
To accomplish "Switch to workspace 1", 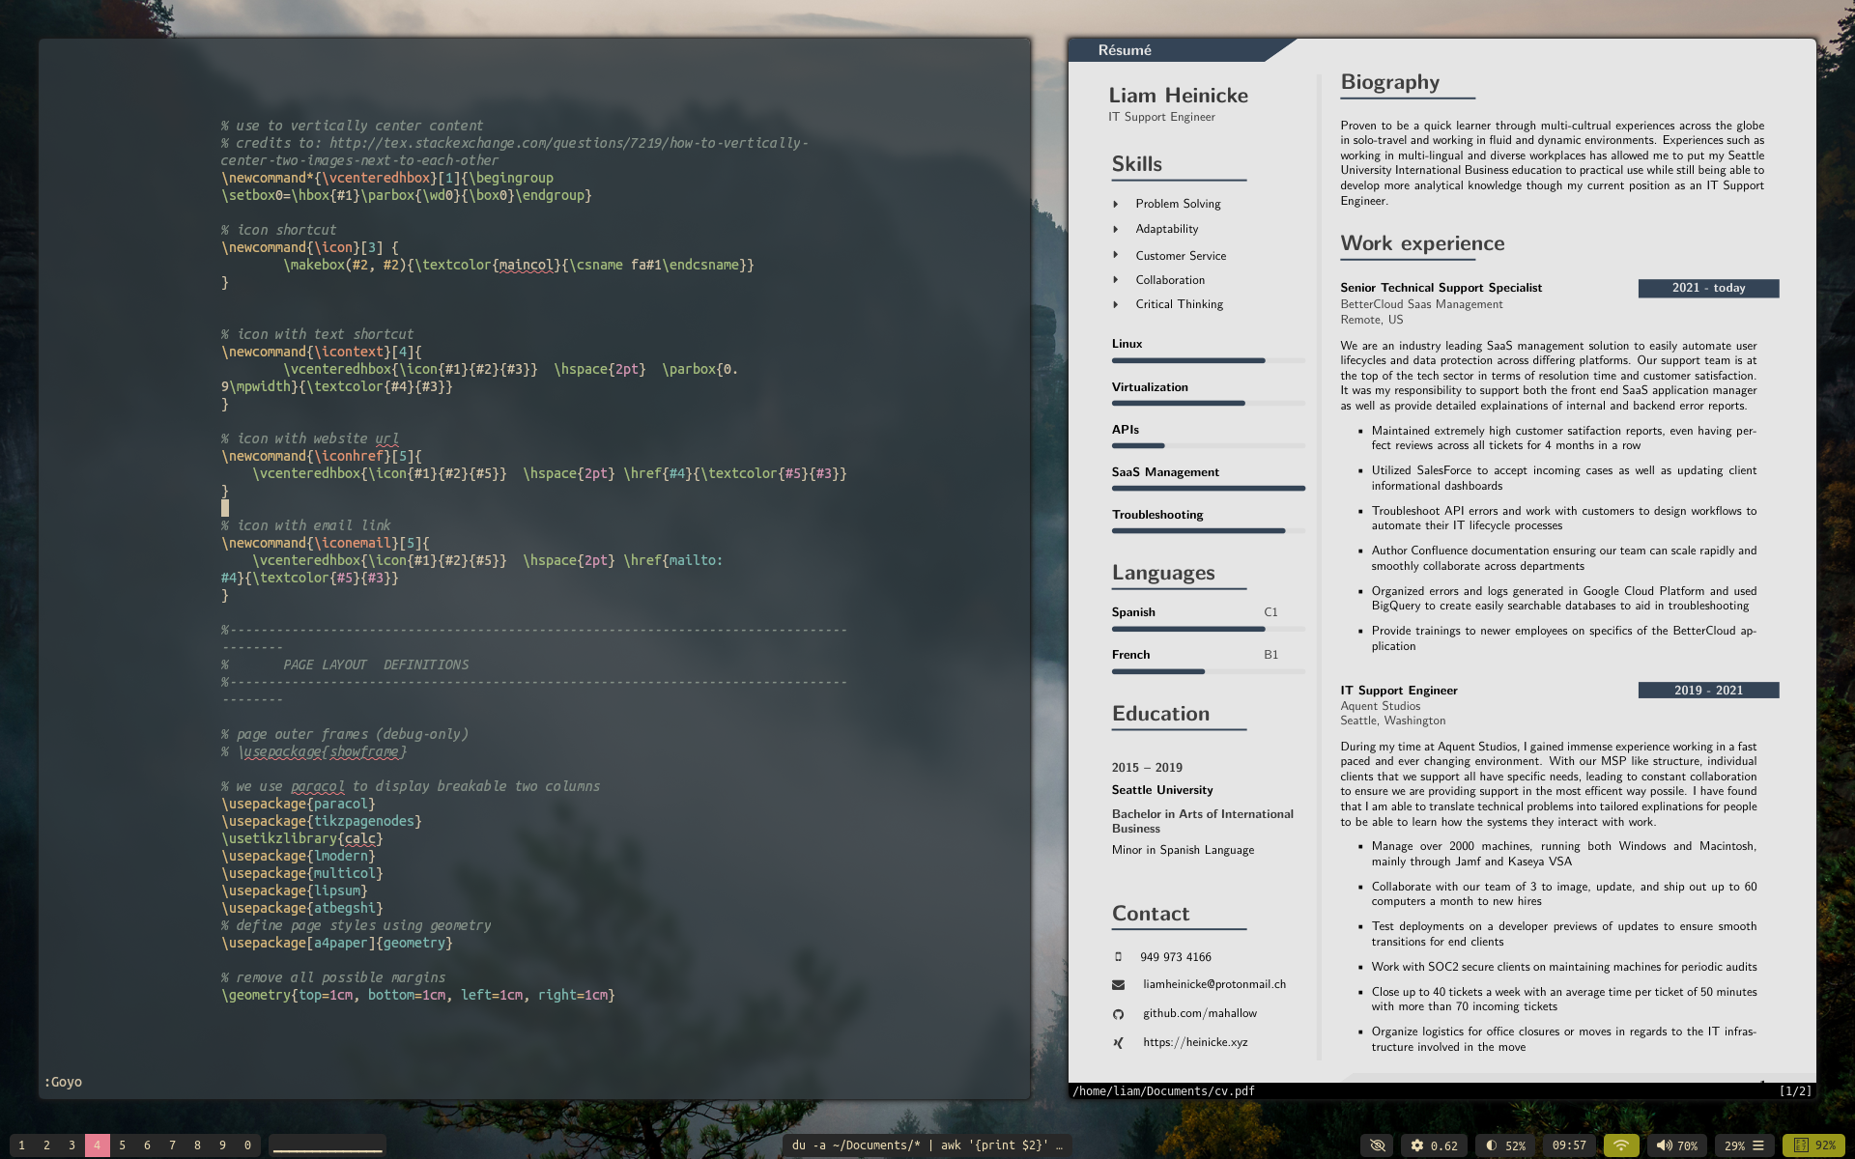I will click(x=21, y=1145).
